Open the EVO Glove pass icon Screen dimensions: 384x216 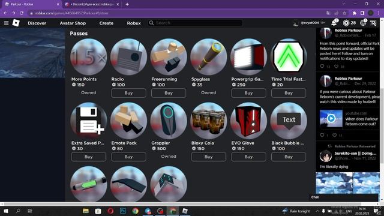[x=248, y=121]
